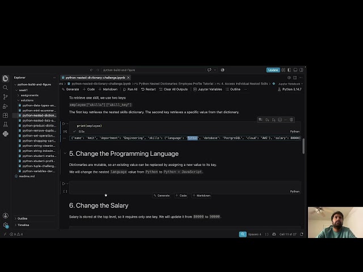
Task: Click the notebook vertical scrollbar thumb
Action: [x=303, y=146]
